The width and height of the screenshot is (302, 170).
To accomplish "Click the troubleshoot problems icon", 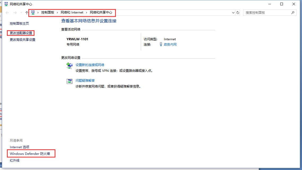I will (x=69, y=81).
